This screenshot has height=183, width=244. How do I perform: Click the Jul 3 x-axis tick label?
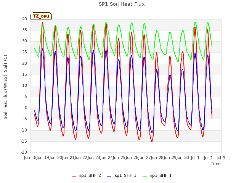pyautogui.click(x=221, y=158)
